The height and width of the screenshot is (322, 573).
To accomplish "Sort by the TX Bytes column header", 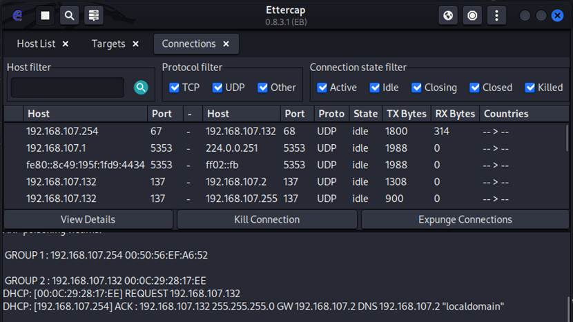I will [407, 114].
